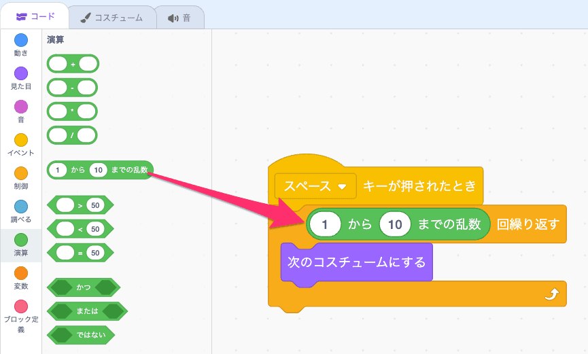The image size is (588, 354).
Task: Edit value 10 in workspace random block
Action: (395, 224)
